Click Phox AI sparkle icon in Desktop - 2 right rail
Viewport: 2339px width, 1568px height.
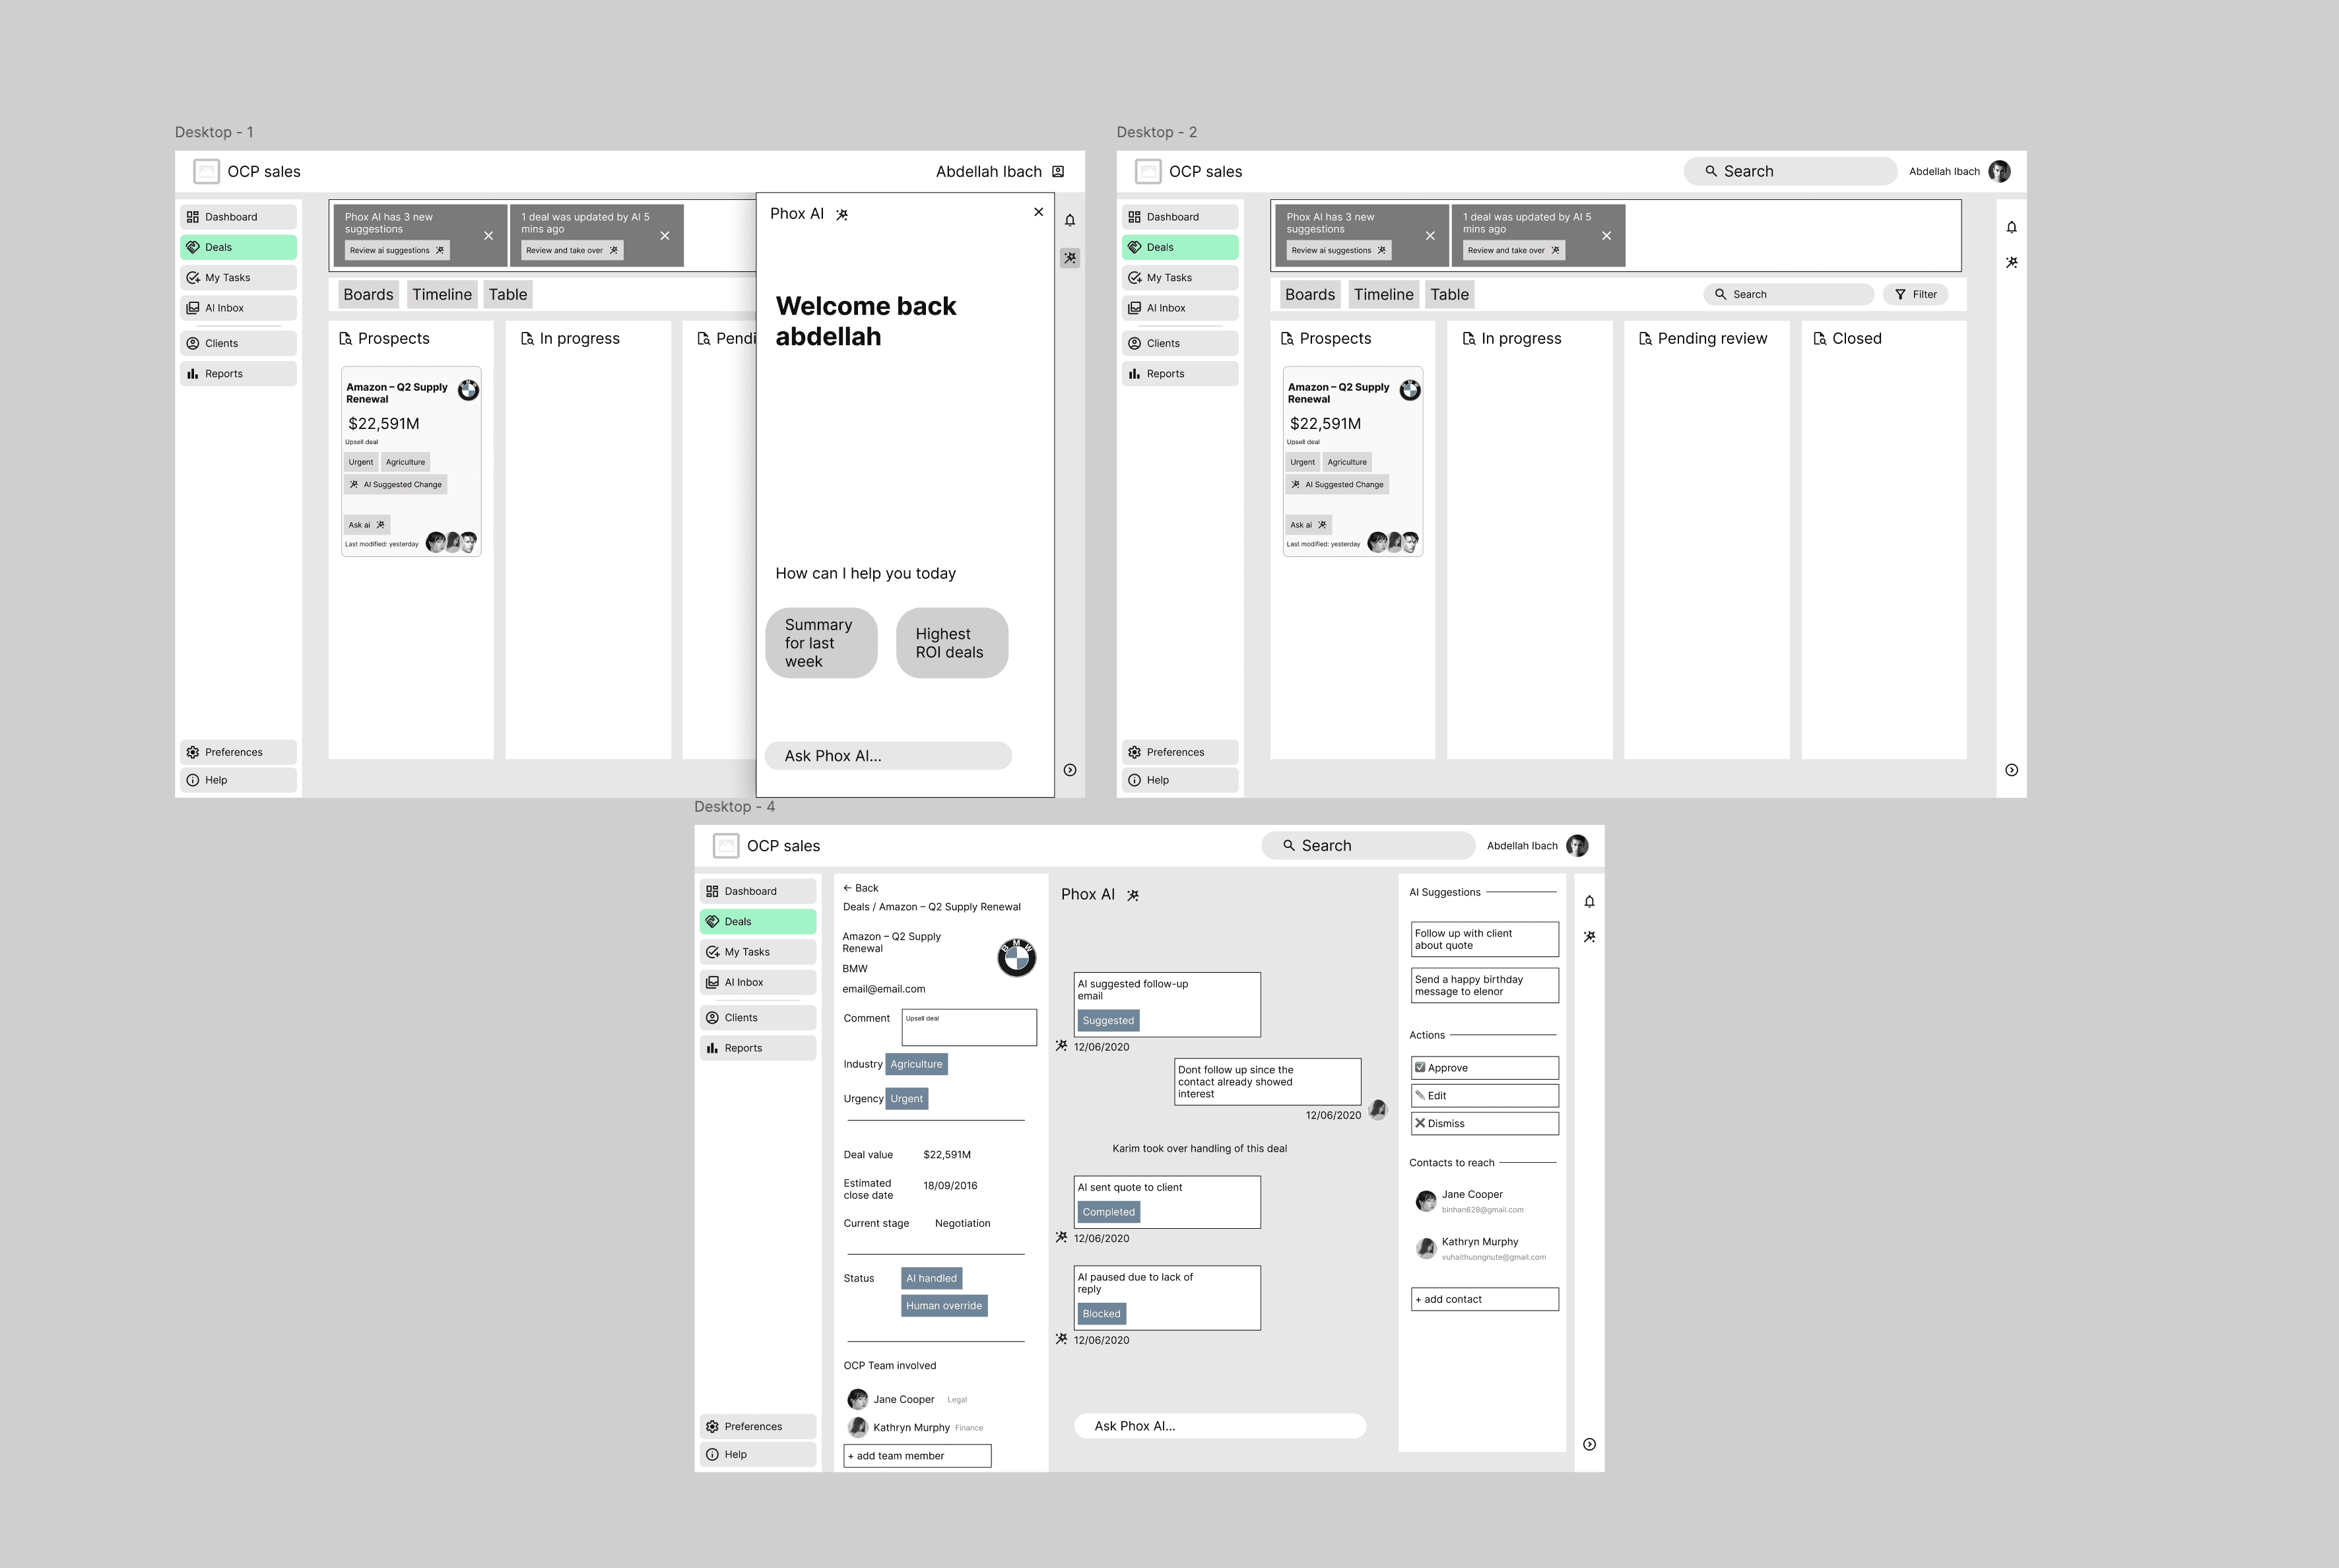(2011, 262)
